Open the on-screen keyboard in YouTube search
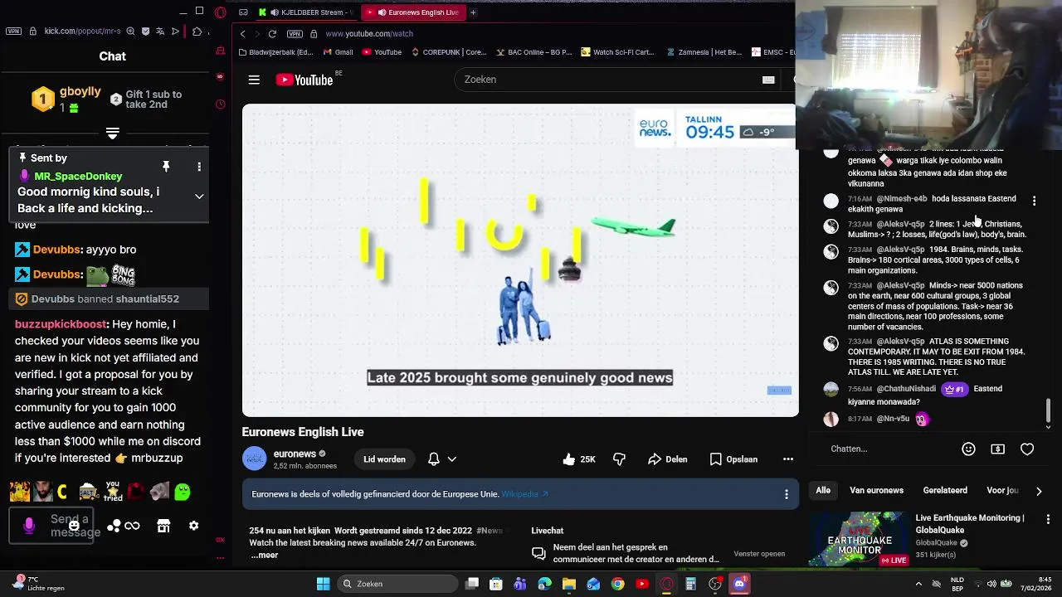The height and width of the screenshot is (597, 1062). pyautogui.click(x=768, y=80)
